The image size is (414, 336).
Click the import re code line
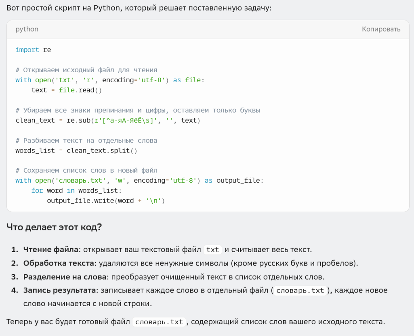33,50
